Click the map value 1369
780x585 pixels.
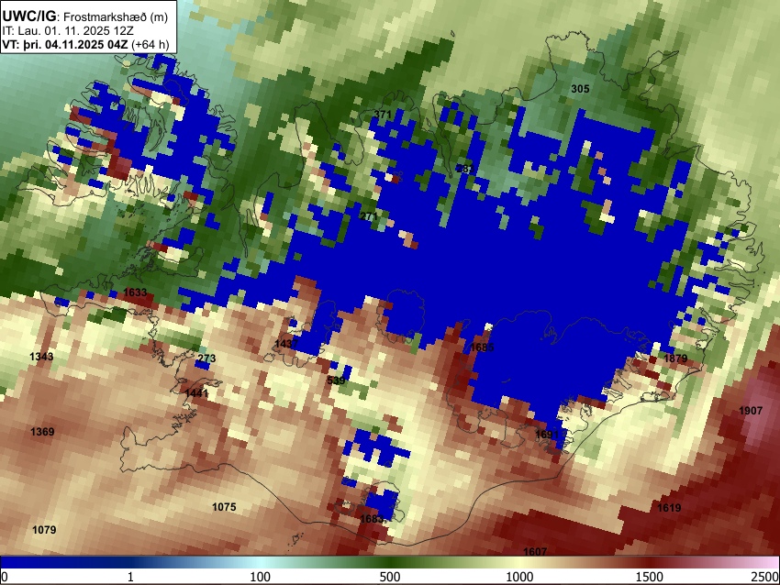click(42, 432)
